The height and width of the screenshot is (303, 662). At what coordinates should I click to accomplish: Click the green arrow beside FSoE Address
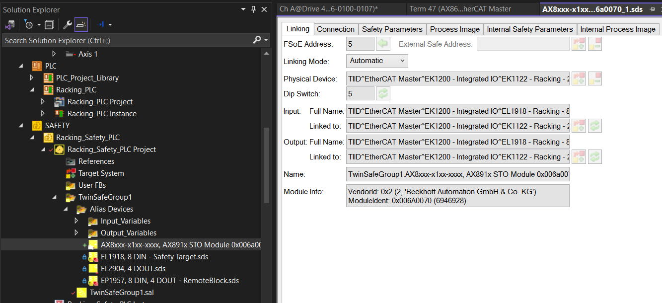click(383, 44)
